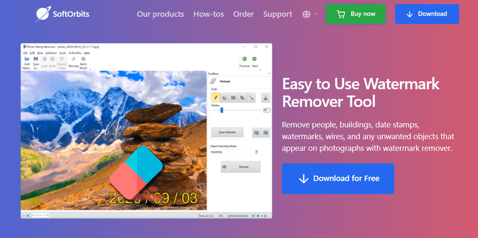Expand the Previous/Next toolbar overflow arrow

click(260, 70)
